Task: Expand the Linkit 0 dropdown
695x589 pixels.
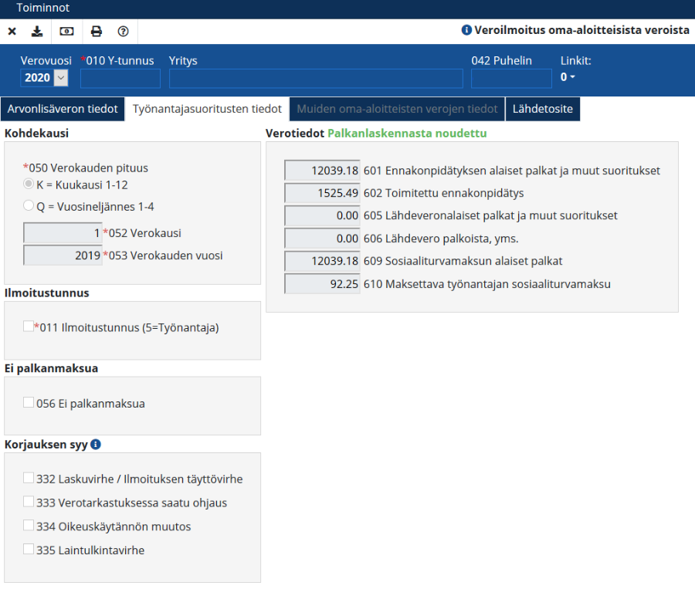Action: coord(568,77)
